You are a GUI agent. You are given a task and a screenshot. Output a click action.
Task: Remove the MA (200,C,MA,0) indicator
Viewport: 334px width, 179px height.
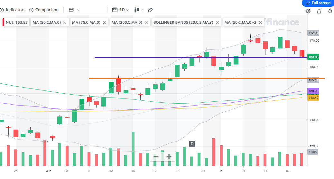(x=146, y=22)
